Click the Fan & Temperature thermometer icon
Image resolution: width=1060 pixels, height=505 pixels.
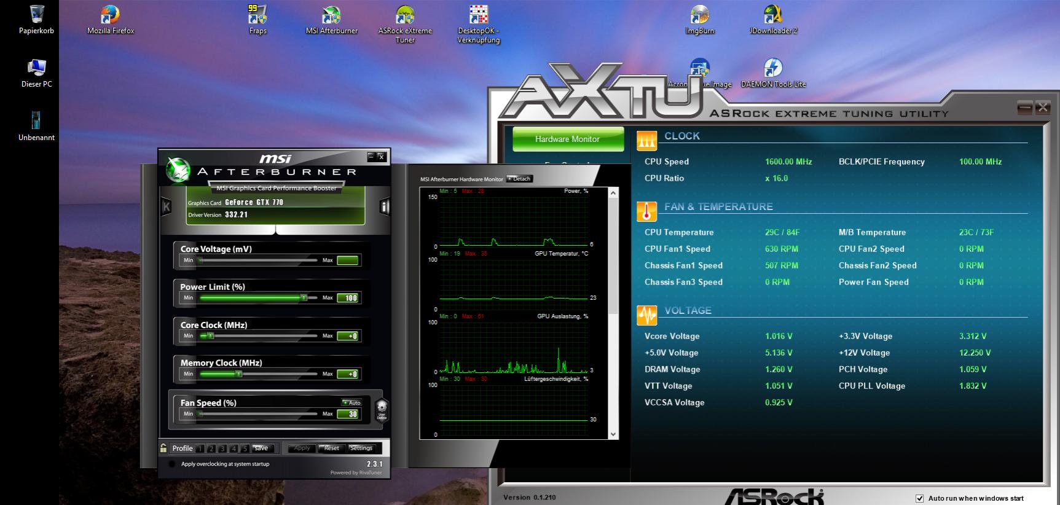coord(646,211)
